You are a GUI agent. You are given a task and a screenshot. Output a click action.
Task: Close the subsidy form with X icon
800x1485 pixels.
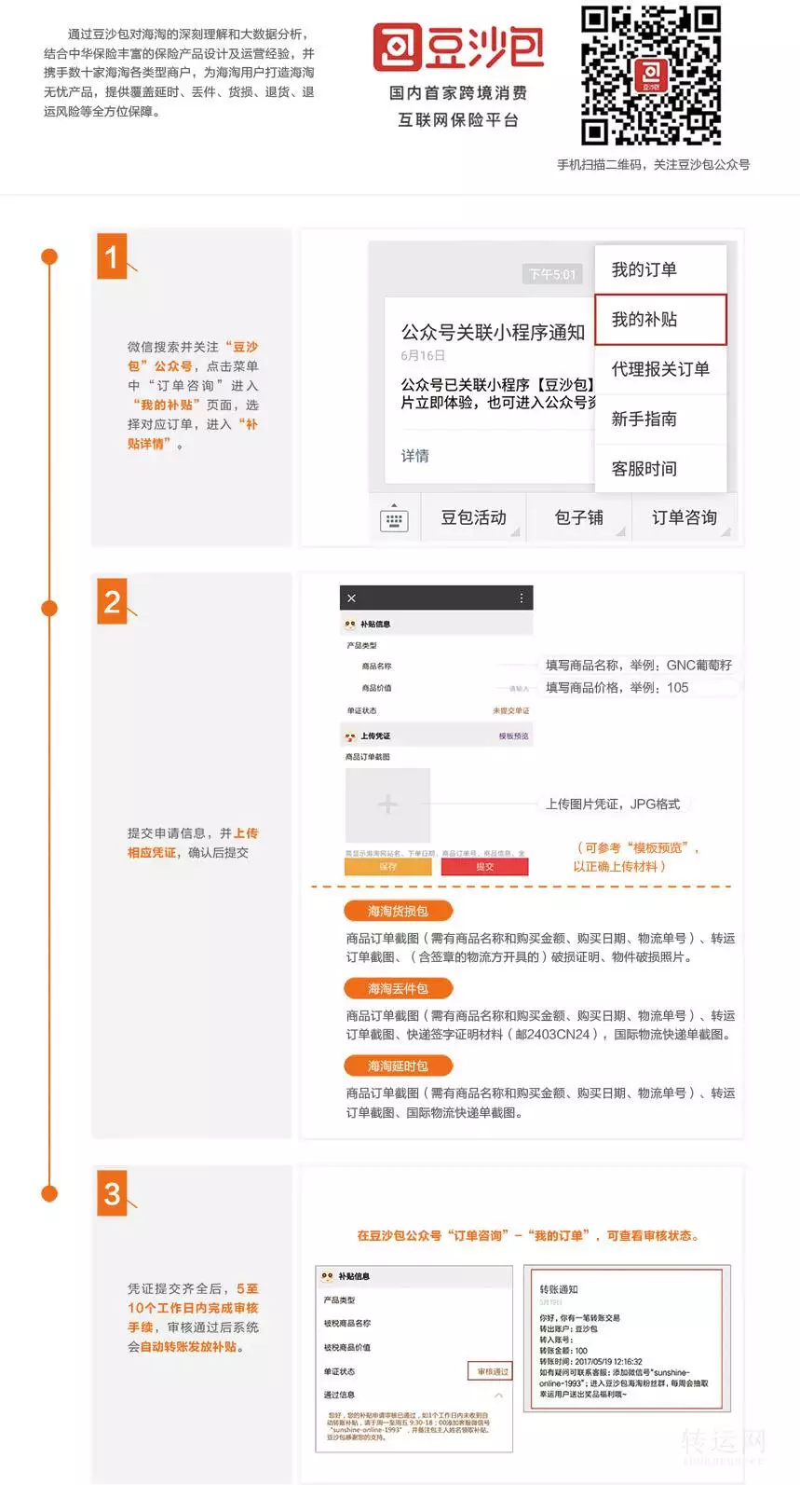click(x=351, y=598)
